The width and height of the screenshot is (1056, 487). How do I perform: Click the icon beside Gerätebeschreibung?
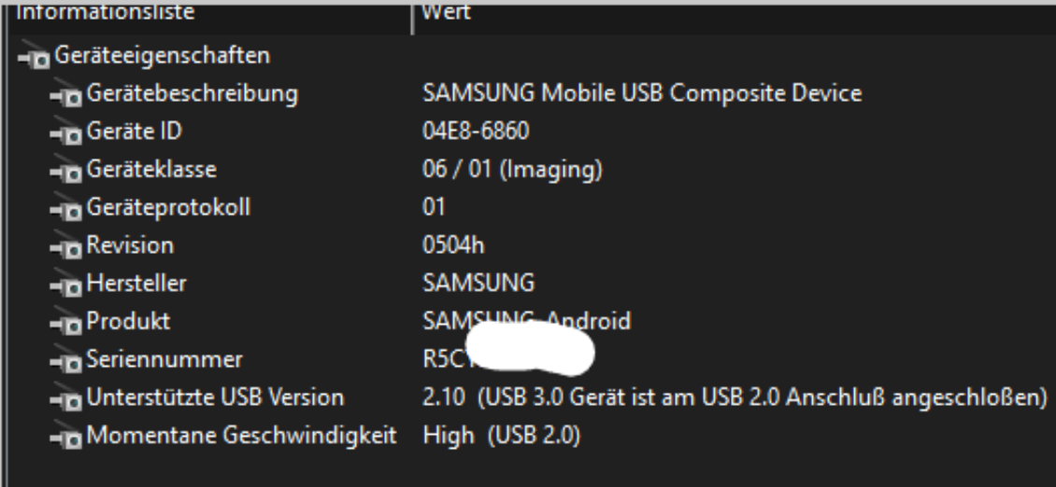point(70,94)
